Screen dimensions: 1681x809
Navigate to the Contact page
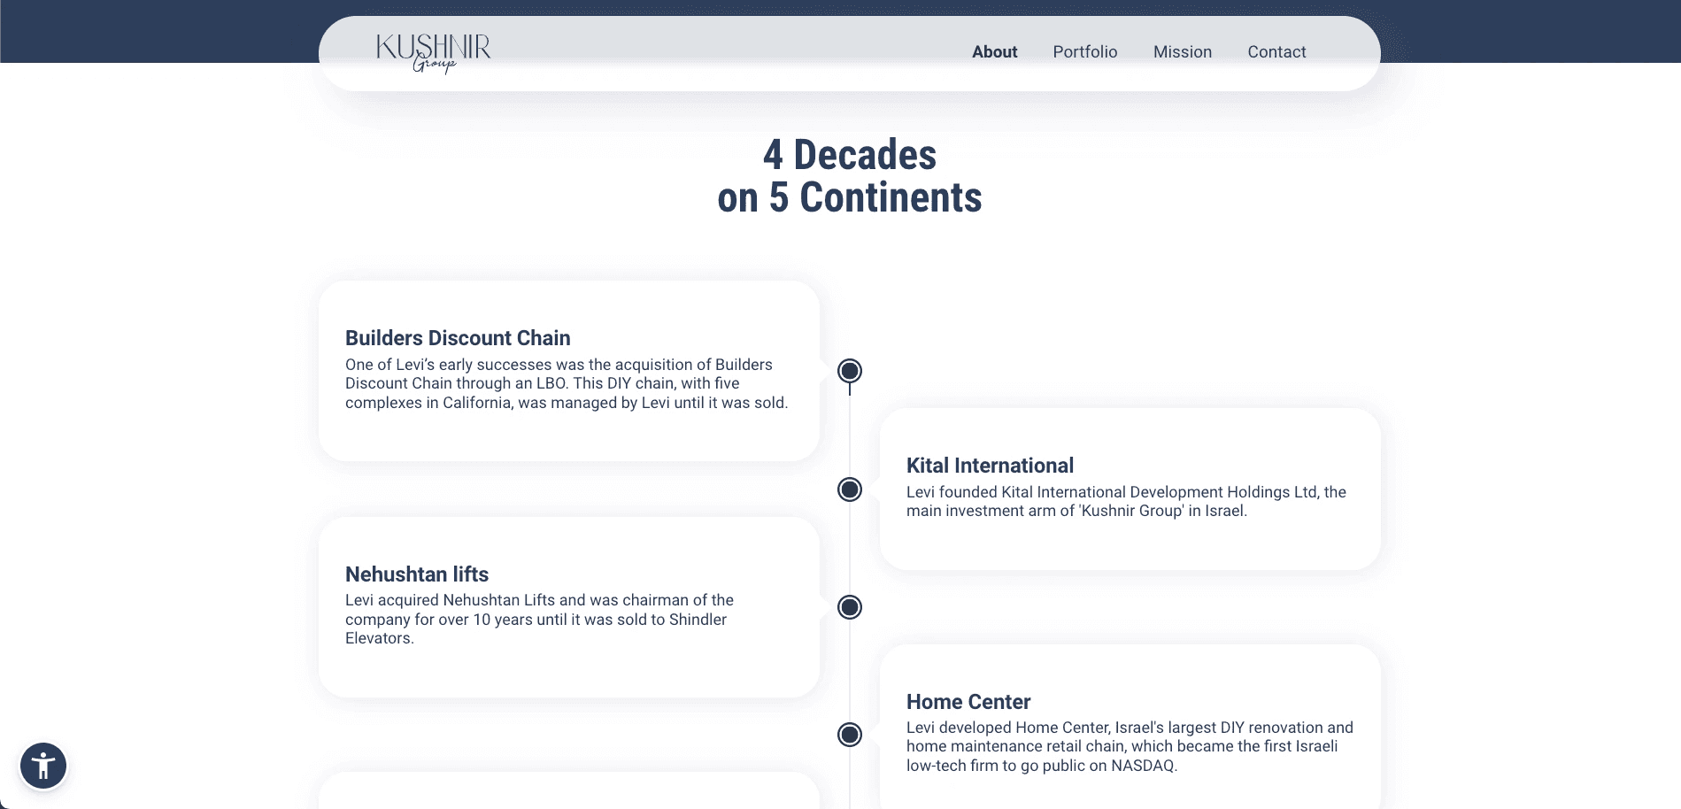1276,52
